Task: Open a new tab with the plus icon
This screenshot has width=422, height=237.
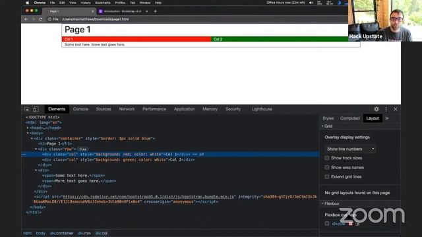Action: 156,11
